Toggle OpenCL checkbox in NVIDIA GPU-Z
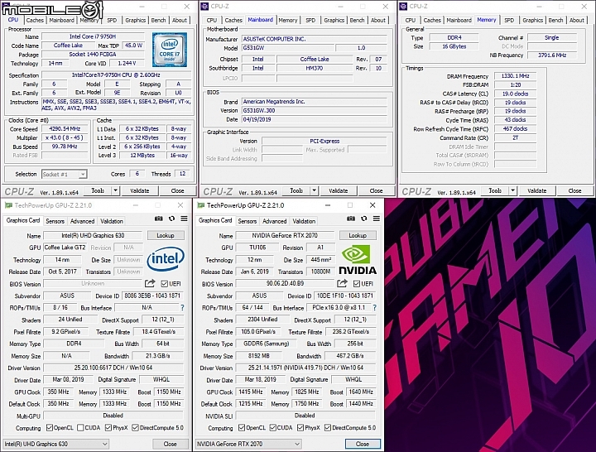Image resolution: width=596 pixels, height=452 pixels. 242,428
